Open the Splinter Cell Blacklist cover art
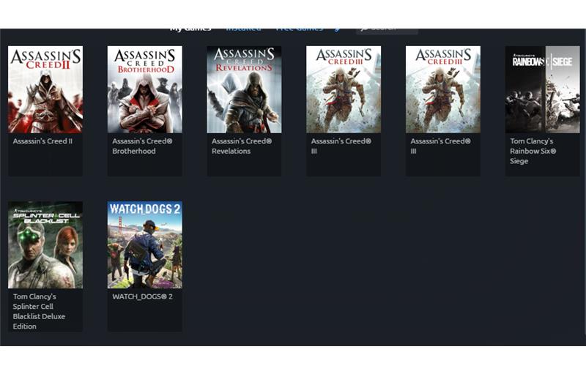This screenshot has width=586, height=374. (45, 245)
